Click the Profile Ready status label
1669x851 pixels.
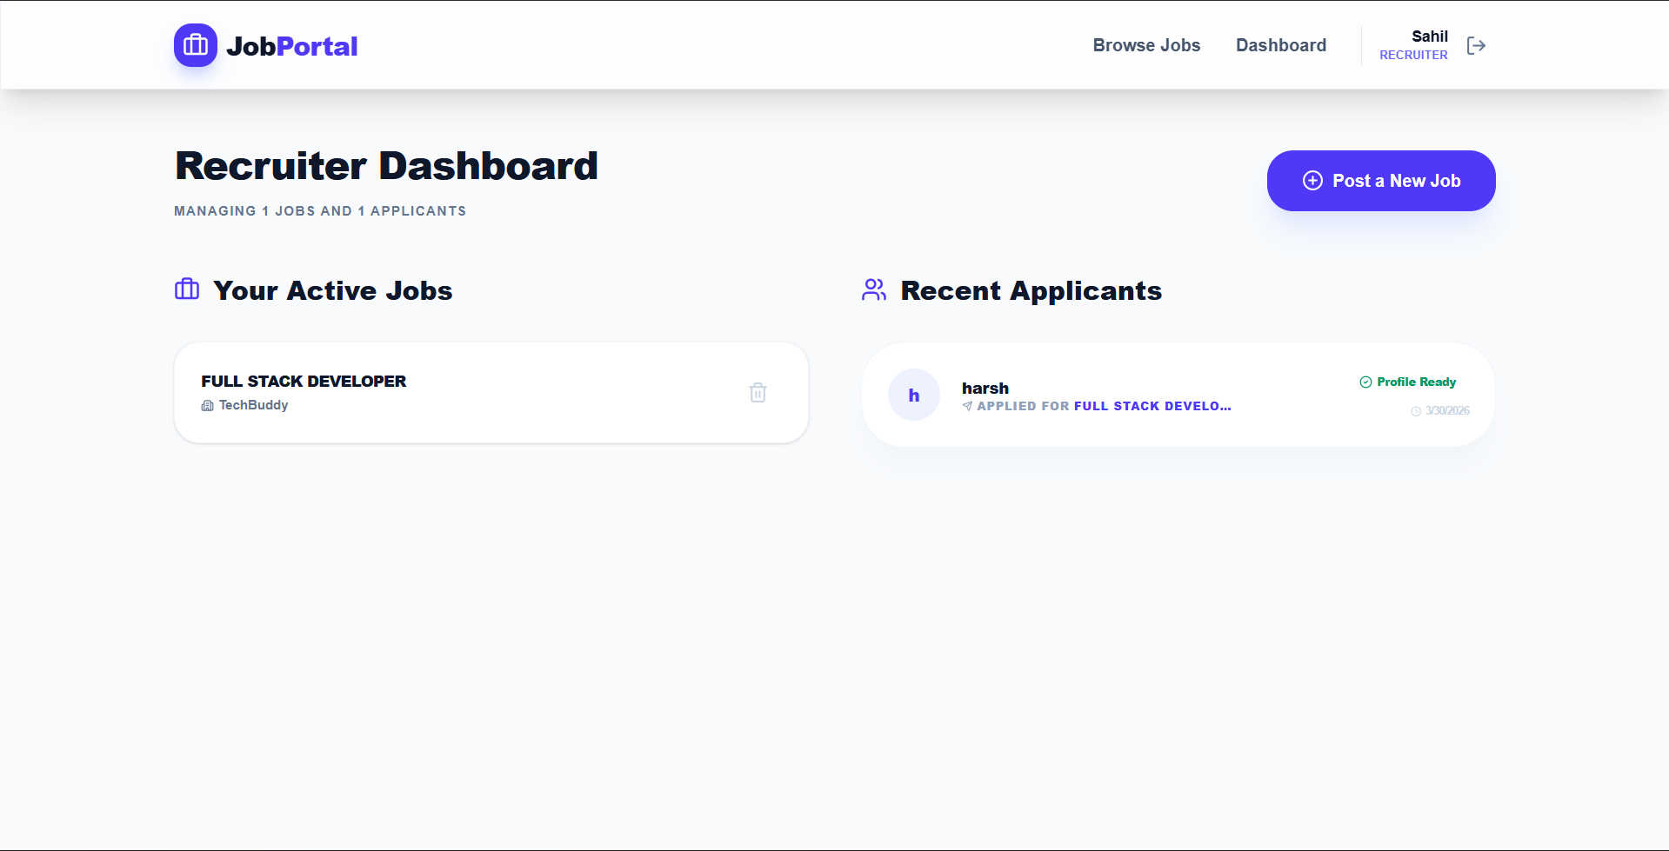pos(1416,382)
